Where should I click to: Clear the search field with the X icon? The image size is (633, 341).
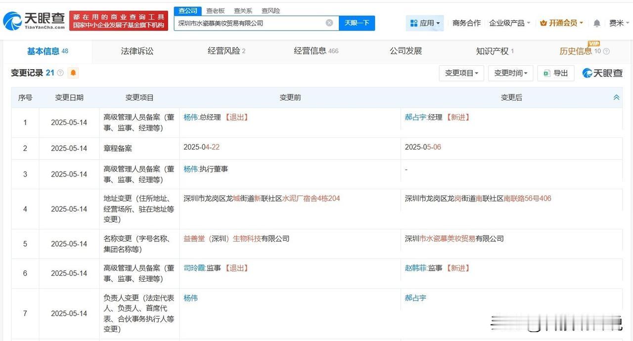[329, 23]
